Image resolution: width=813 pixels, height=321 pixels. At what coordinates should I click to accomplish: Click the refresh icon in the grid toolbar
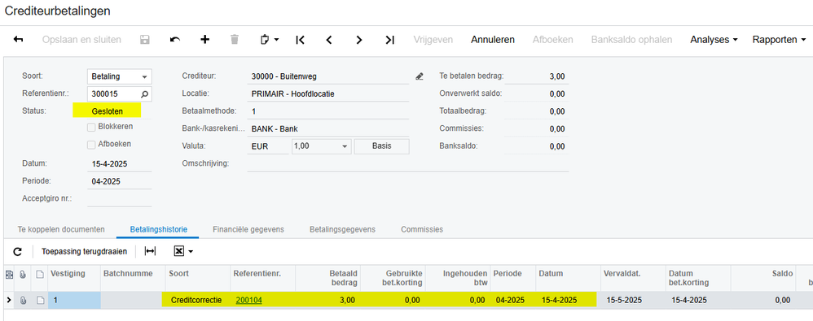pos(17,251)
